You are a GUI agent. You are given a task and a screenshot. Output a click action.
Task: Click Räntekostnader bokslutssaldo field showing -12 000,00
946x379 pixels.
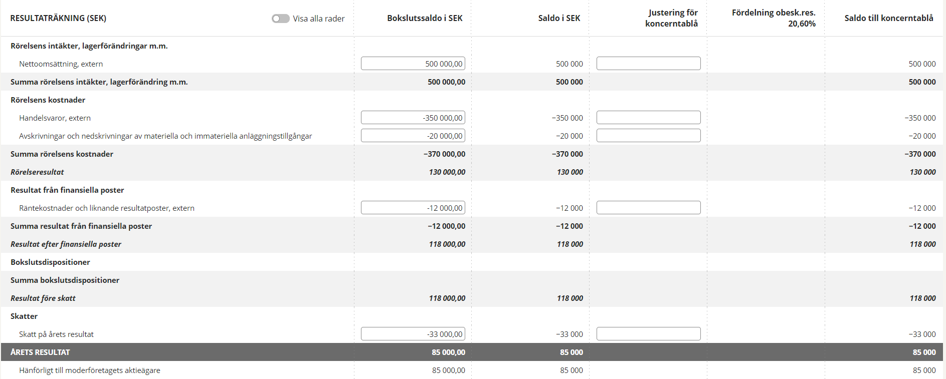coord(413,208)
